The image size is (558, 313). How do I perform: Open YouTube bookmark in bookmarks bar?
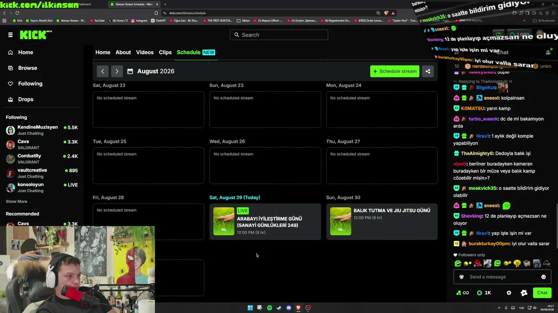point(97,20)
